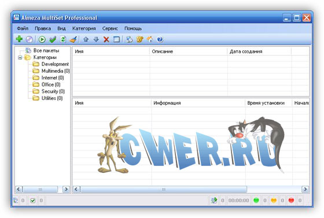Open help with blue question icon
Image resolution: width=324 pixels, height=218 pixels.
click(x=160, y=39)
